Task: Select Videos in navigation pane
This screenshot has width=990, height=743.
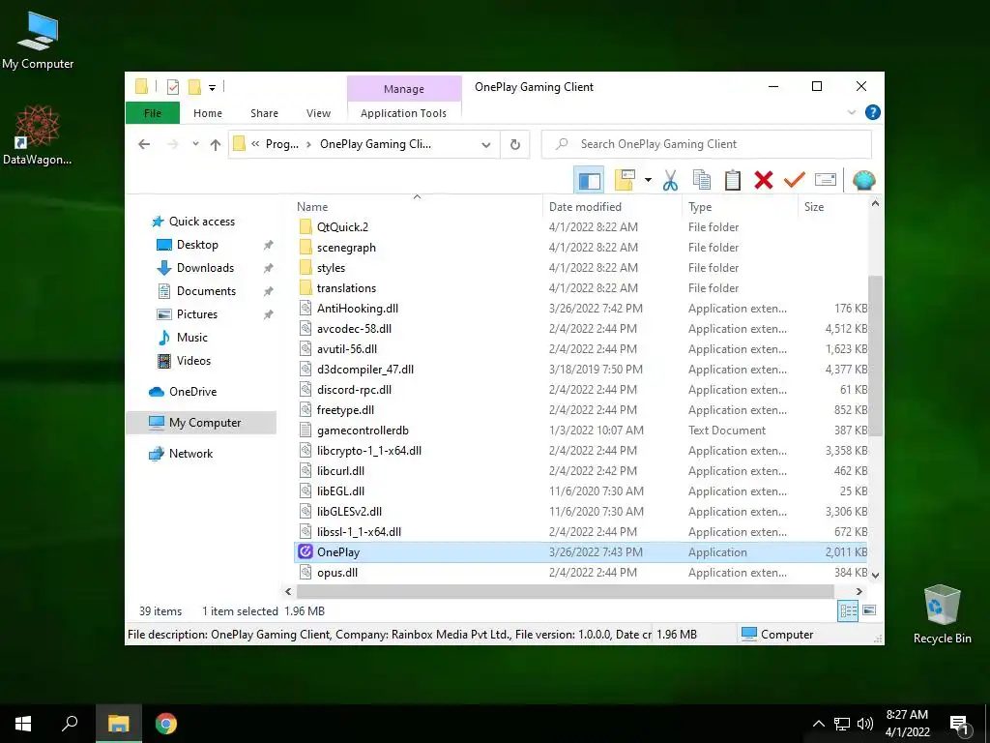Action: [184, 361]
